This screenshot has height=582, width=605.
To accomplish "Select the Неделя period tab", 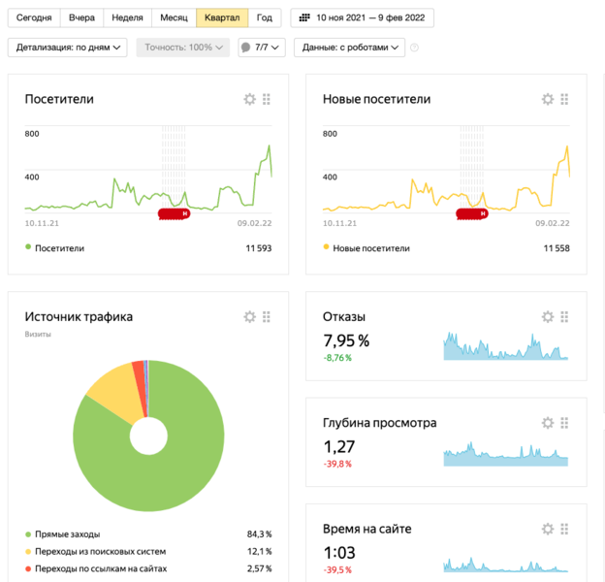I will (127, 17).
